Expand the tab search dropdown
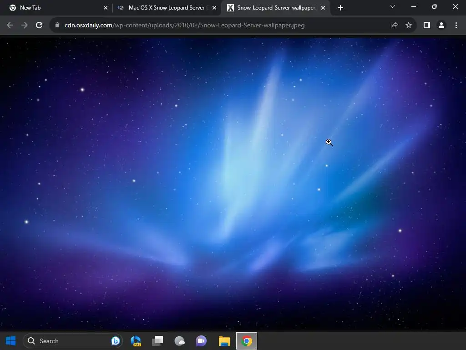Viewport: 466px width, 350px height. click(x=393, y=6)
